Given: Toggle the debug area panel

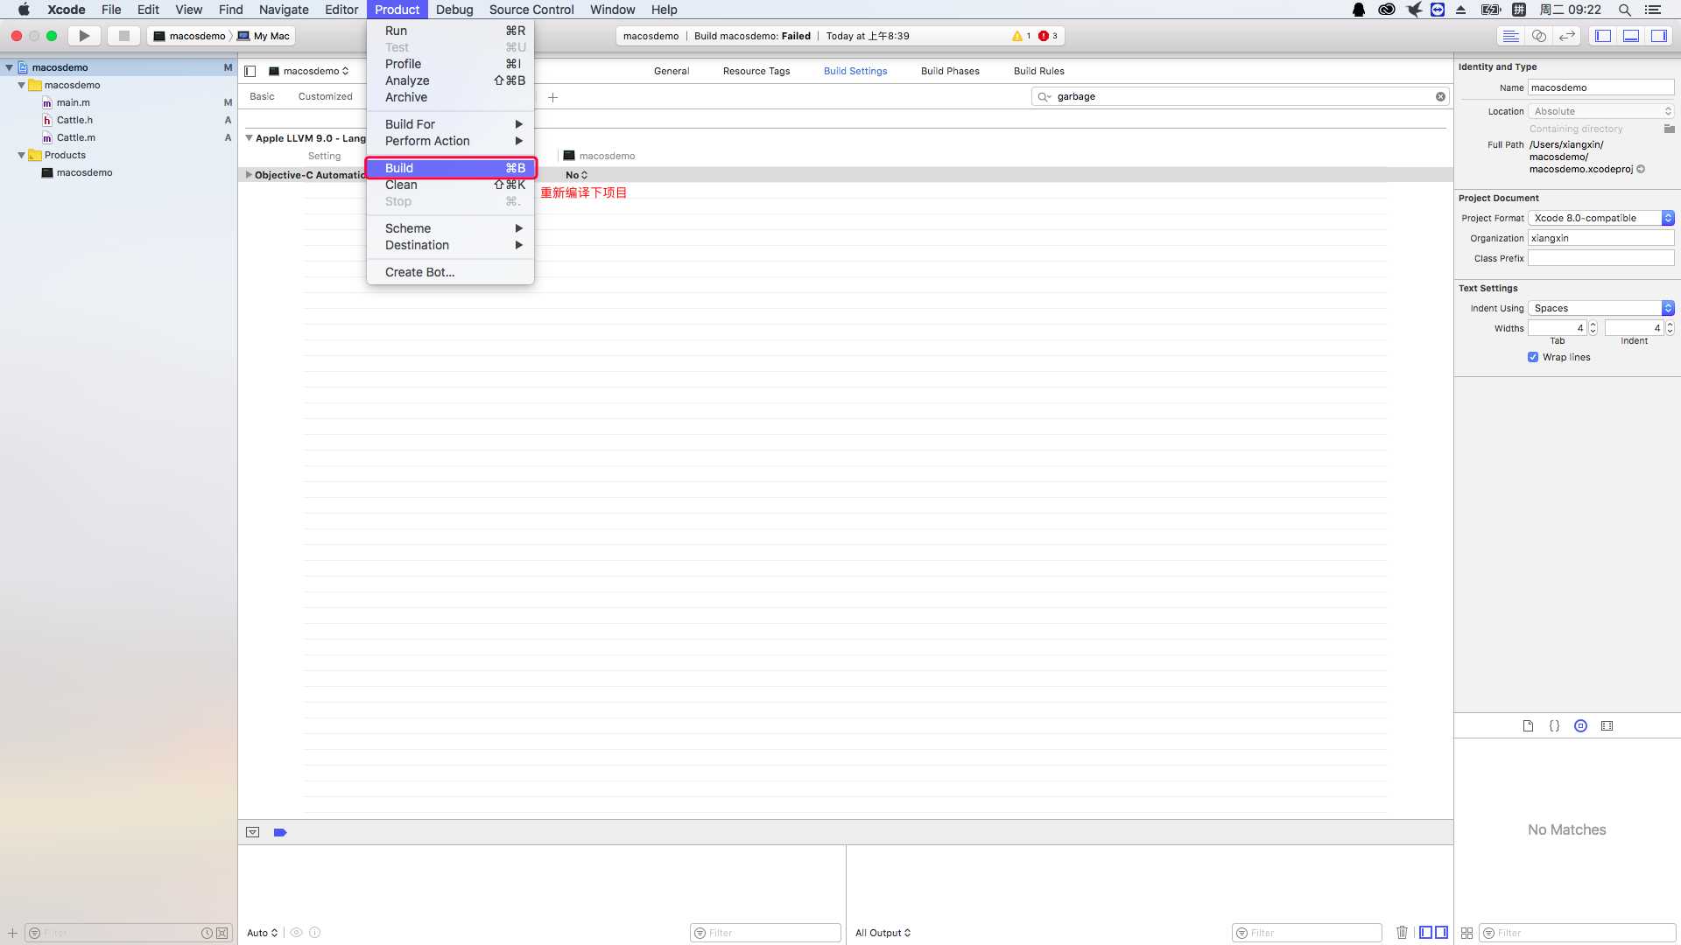Looking at the screenshot, I should [x=1631, y=36].
